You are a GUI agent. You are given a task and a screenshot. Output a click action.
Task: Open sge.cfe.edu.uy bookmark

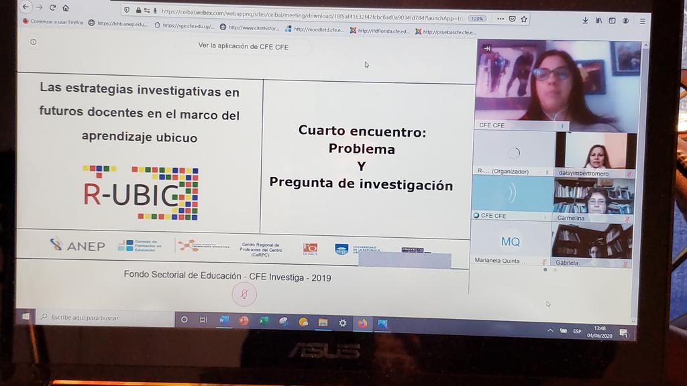pyautogui.click(x=184, y=26)
